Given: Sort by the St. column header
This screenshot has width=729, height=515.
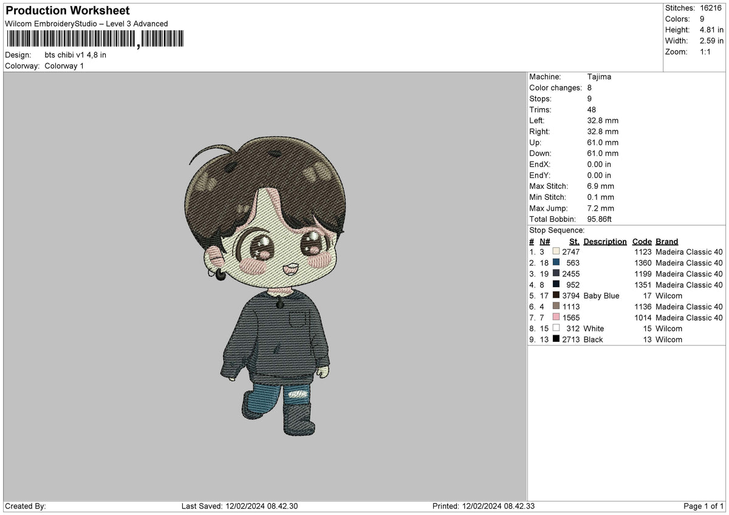Looking at the screenshot, I should click(573, 241).
